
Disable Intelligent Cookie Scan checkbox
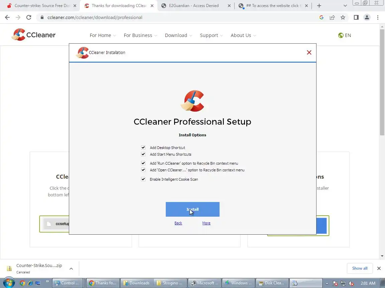click(143, 179)
